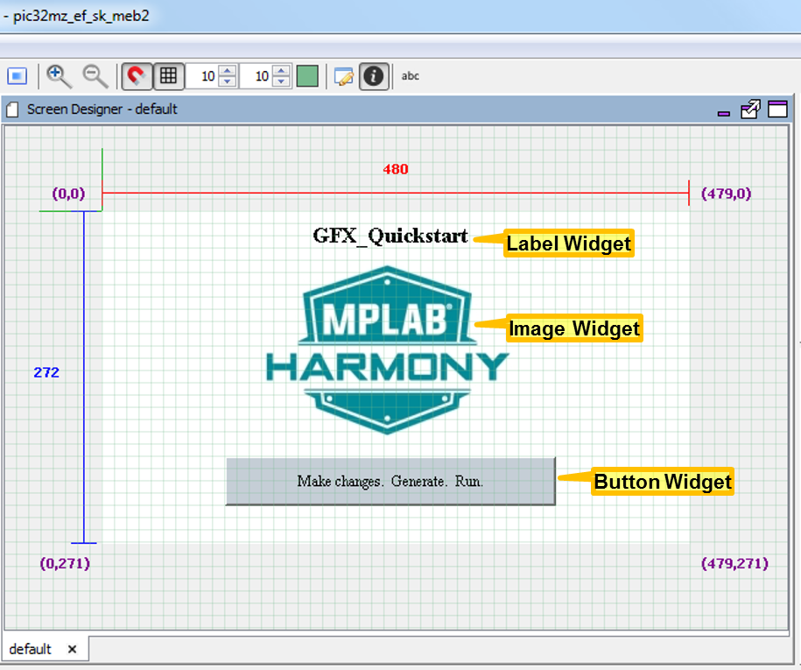The image size is (801, 670).
Task: Select the default screen tab
Action: [31, 649]
